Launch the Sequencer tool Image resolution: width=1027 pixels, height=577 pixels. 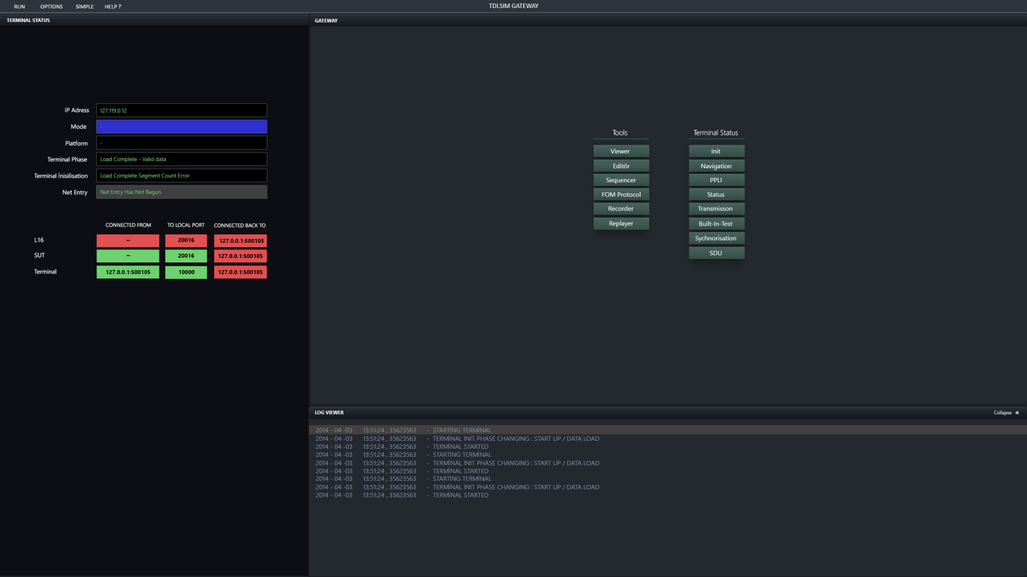pos(621,180)
